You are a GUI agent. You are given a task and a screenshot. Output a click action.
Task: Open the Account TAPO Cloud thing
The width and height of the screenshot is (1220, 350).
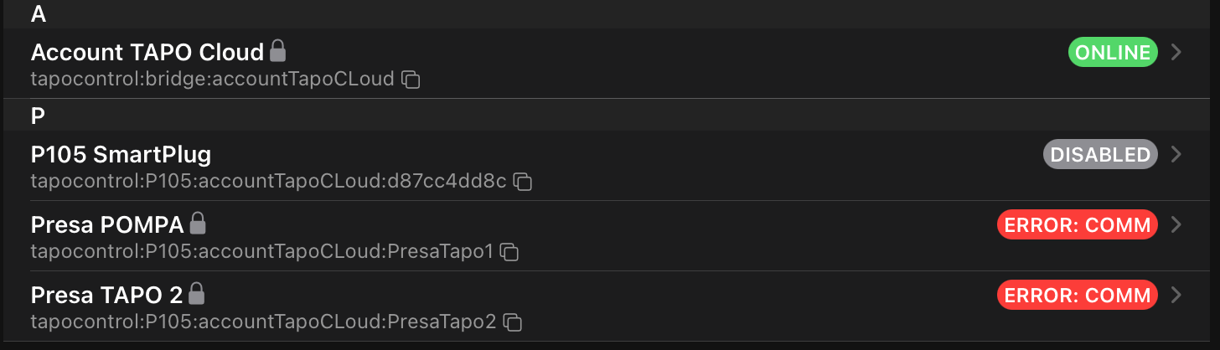(147, 53)
